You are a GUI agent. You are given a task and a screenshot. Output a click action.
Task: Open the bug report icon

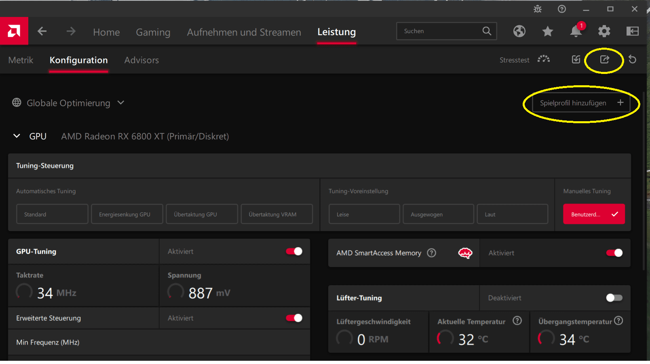[x=538, y=9]
